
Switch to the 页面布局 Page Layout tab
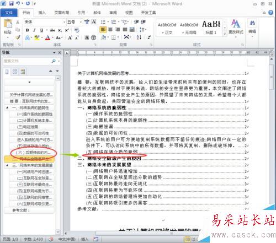point(62,13)
